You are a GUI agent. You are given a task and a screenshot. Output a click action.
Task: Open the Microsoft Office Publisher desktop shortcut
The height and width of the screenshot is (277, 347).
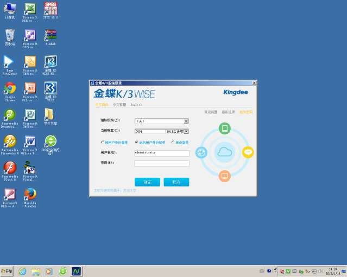[x=30, y=118]
